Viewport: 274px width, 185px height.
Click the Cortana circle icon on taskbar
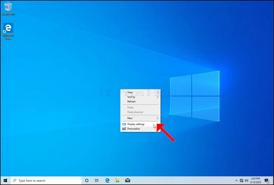tap(87, 180)
